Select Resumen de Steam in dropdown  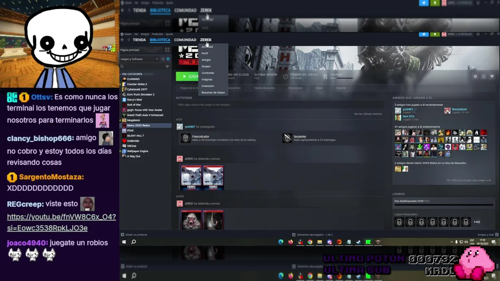213,92
